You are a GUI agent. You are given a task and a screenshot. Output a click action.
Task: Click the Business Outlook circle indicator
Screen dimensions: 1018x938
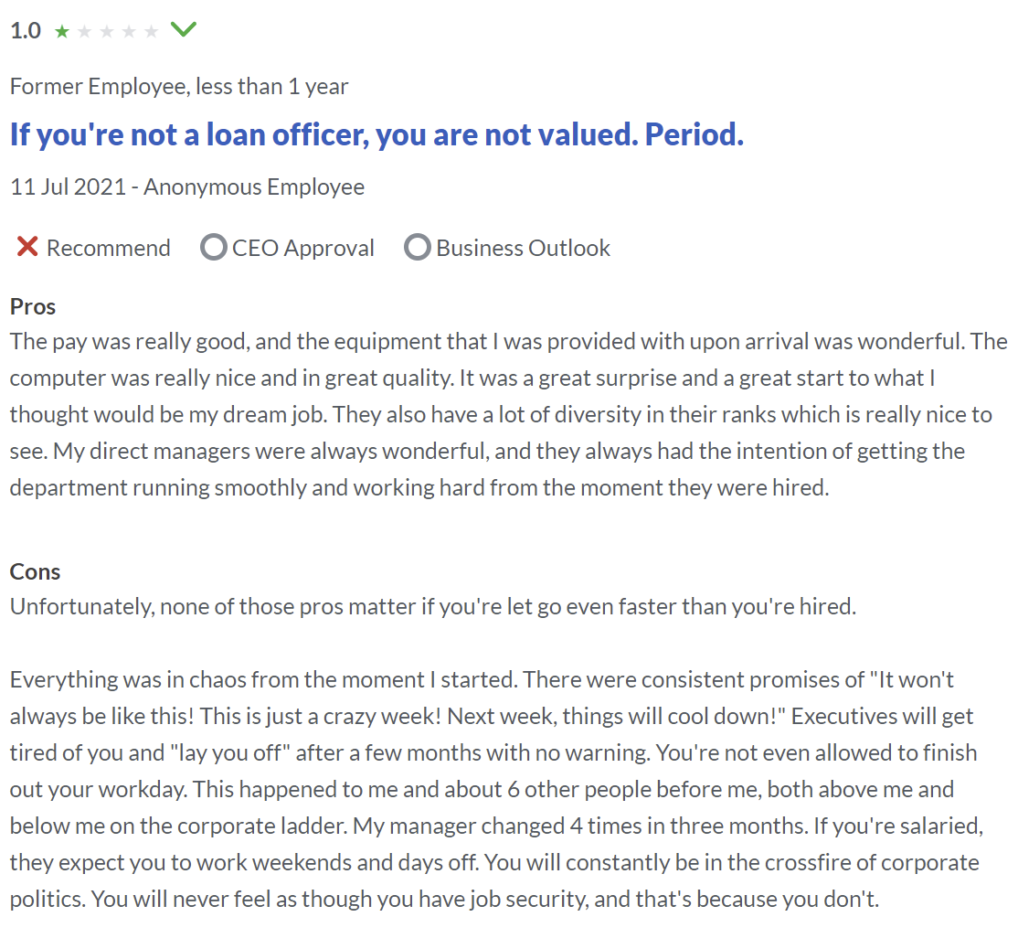(418, 248)
